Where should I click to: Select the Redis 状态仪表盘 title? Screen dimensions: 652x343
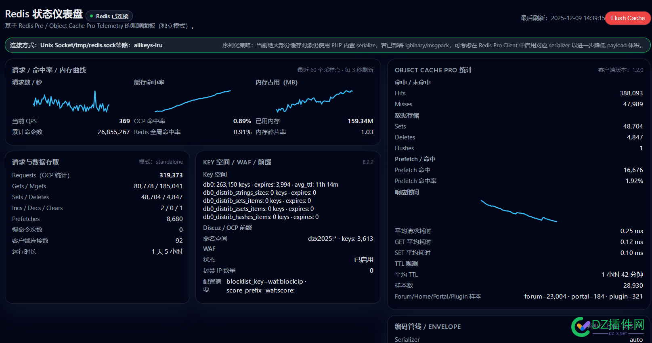(x=44, y=14)
